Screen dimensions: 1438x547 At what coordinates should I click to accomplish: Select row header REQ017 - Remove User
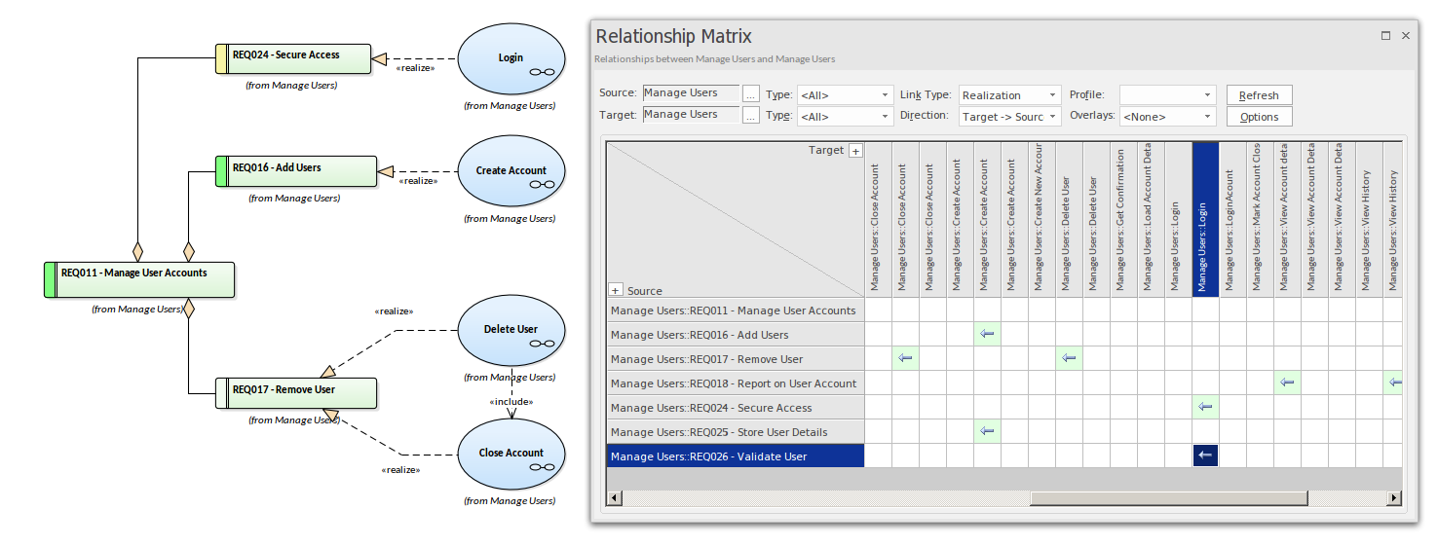(736, 358)
